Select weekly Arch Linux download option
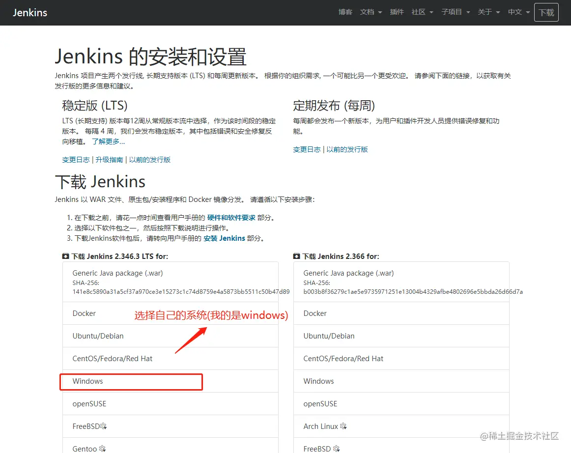571x453 pixels. tap(401, 426)
